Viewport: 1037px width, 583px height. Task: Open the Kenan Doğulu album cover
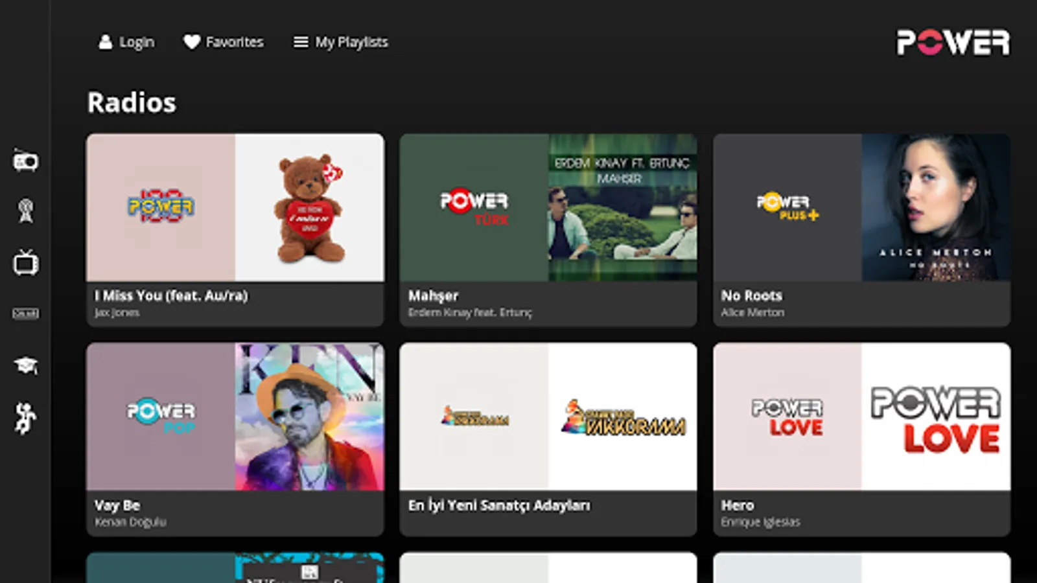[310, 417]
